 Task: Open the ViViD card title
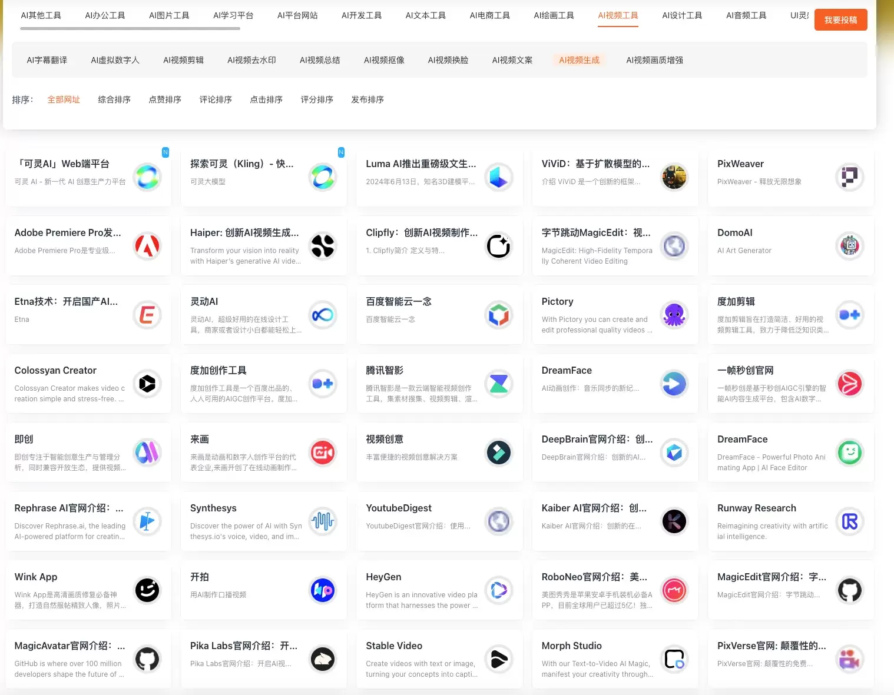pos(595,164)
